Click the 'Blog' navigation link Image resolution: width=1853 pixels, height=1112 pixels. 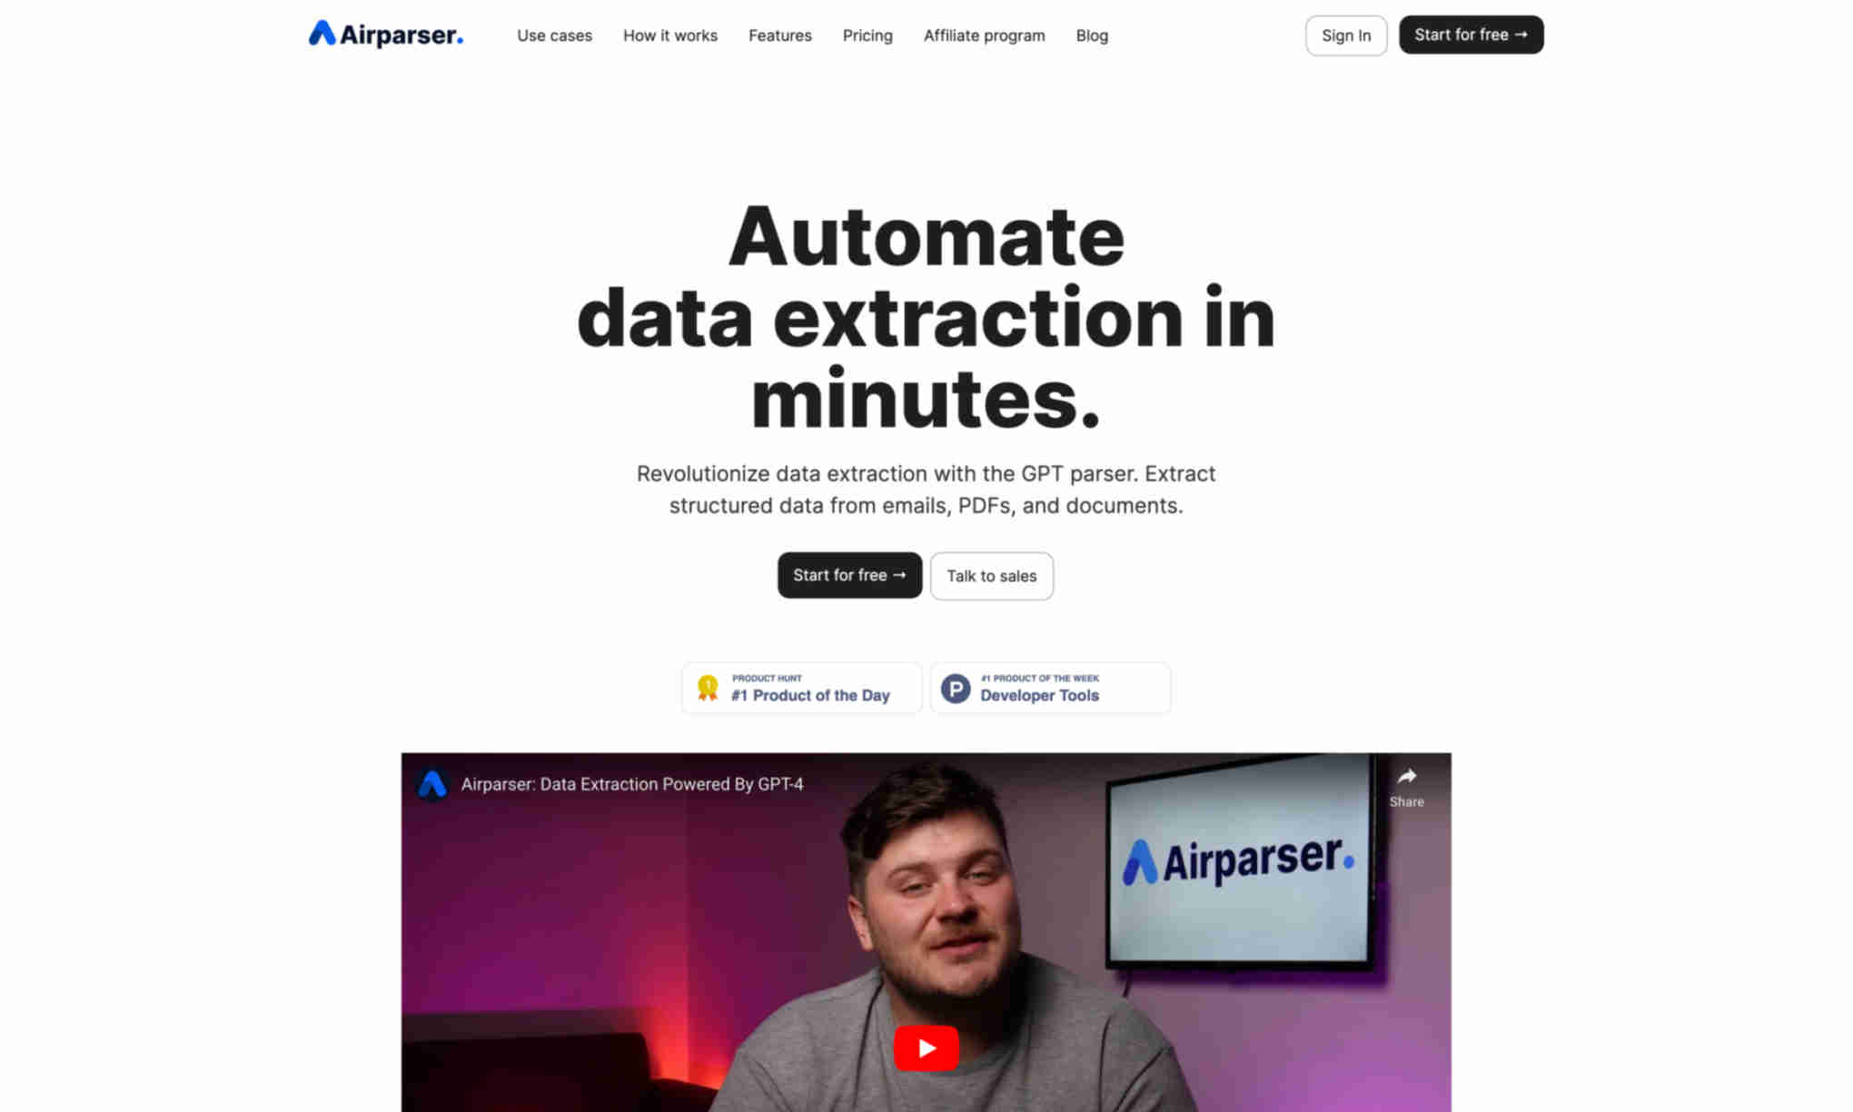tap(1091, 35)
